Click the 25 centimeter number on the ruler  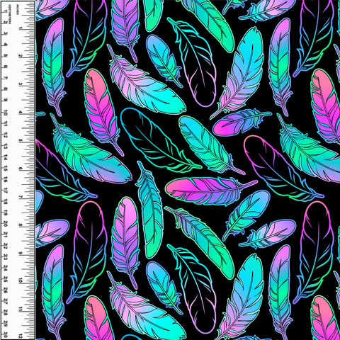click(6, 279)
